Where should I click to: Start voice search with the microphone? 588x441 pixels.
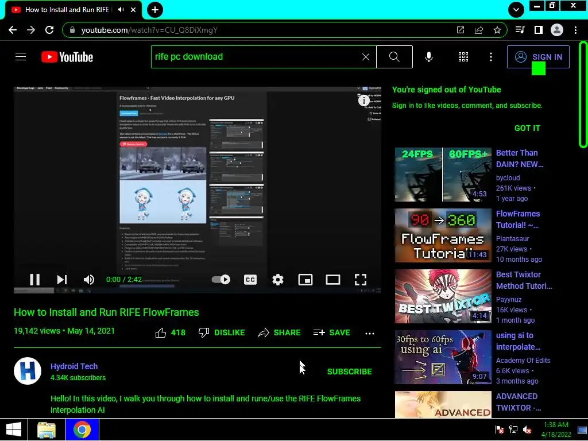pos(428,57)
